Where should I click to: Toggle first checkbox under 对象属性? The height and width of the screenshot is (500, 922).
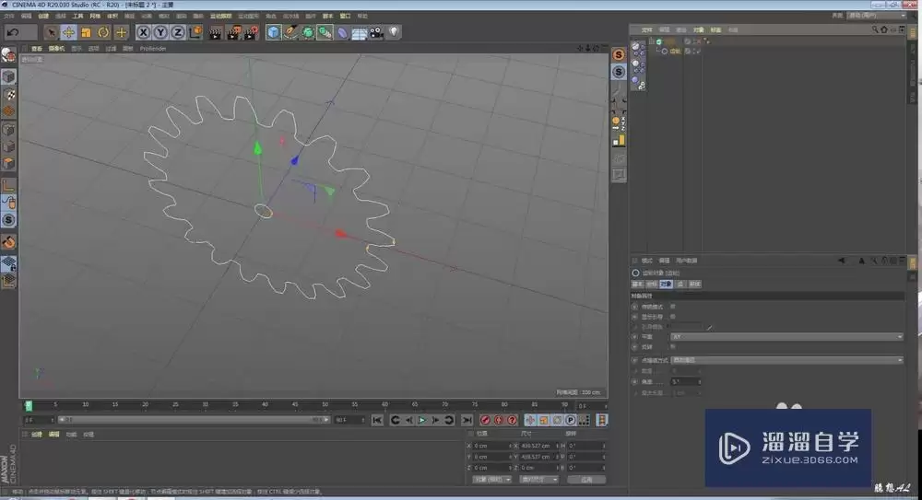673,306
